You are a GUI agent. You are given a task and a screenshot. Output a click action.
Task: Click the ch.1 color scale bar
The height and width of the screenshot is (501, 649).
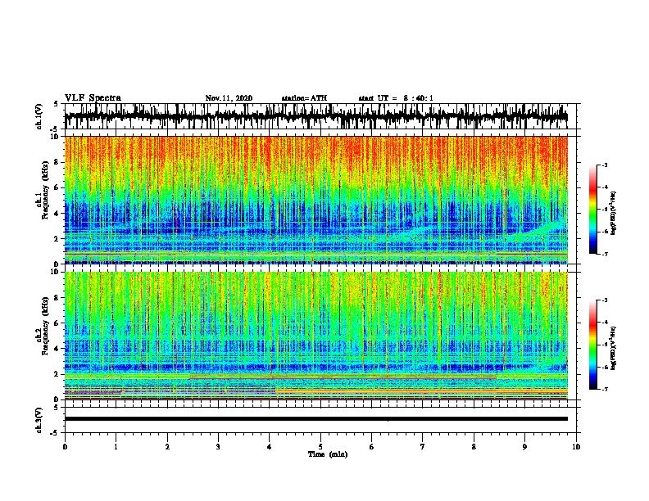pos(592,210)
